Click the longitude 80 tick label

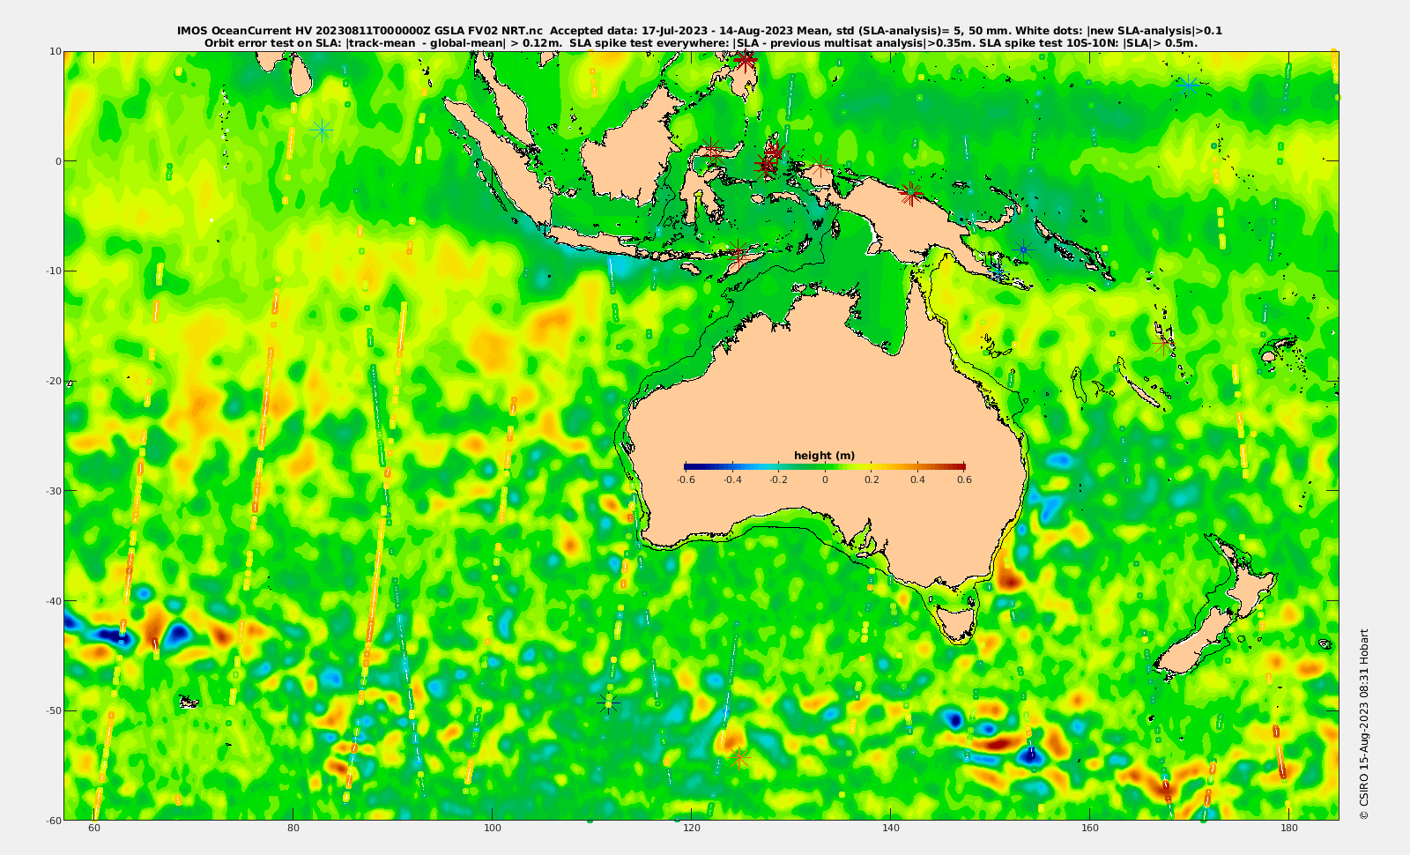click(x=293, y=829)
